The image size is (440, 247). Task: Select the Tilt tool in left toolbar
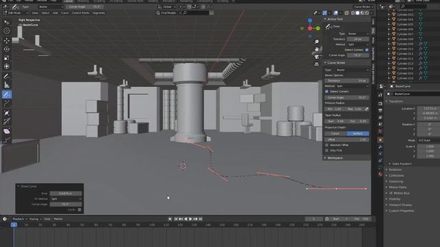pyautogui.click(x=6, y=121)
